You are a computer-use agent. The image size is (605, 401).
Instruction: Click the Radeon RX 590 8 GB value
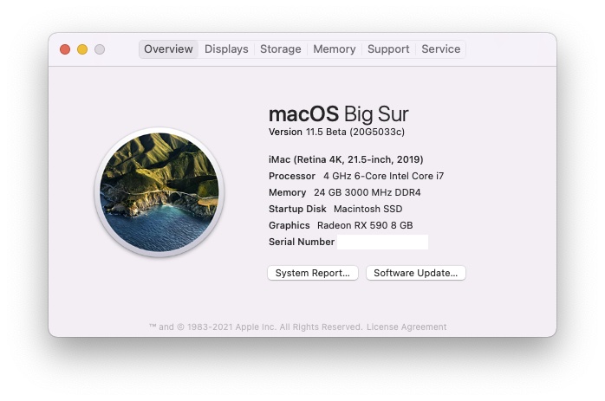365,225
